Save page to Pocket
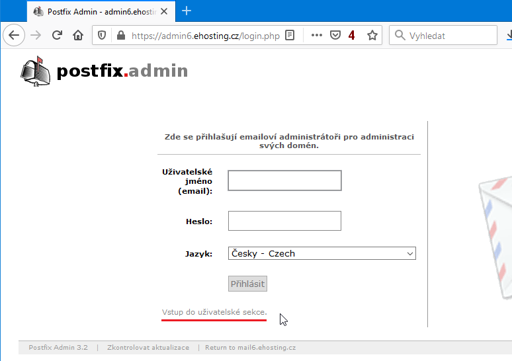The height and width of the screenshot is (361, 512). tap(335, 35)
